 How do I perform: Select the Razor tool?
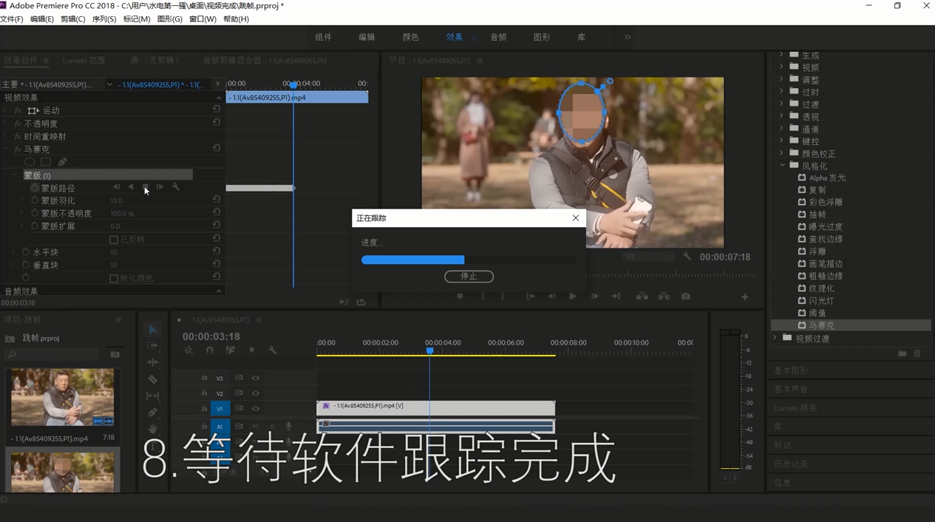coord(153,379)
